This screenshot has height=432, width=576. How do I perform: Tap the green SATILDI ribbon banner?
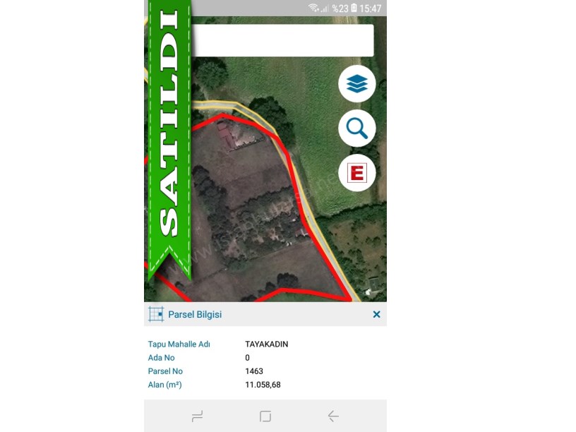169,140
